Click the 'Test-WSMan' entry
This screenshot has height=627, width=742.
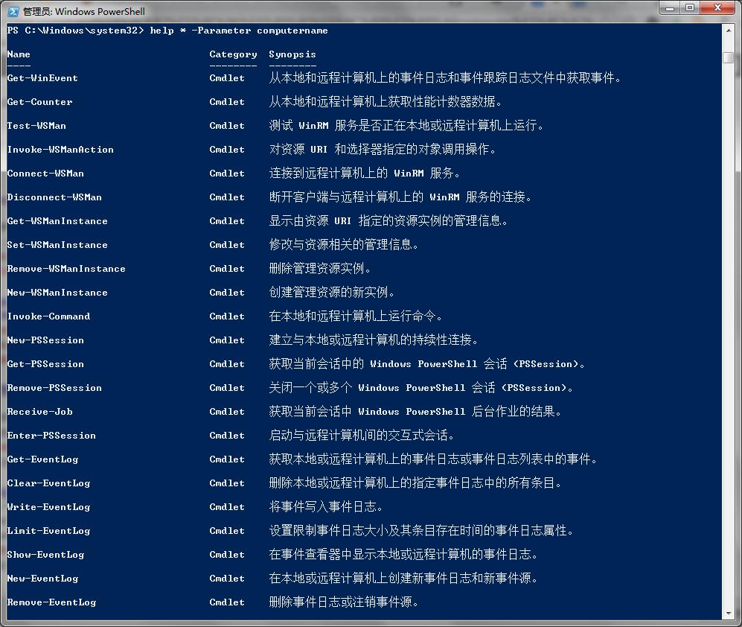36,126
